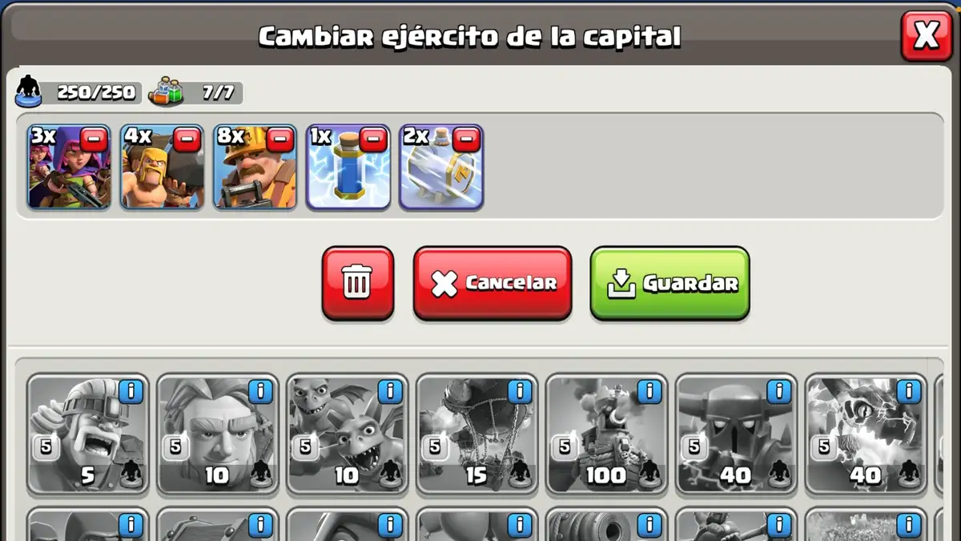This screenshot has width=961, height=541.
Task: Click the 250/250 troop capacity indicator
Action: click(78, 93)
